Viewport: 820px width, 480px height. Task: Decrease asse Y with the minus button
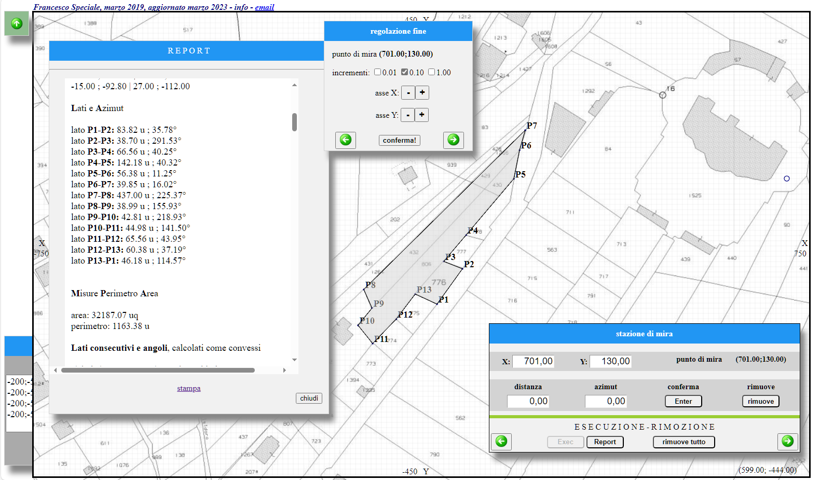tap(408, 115)
